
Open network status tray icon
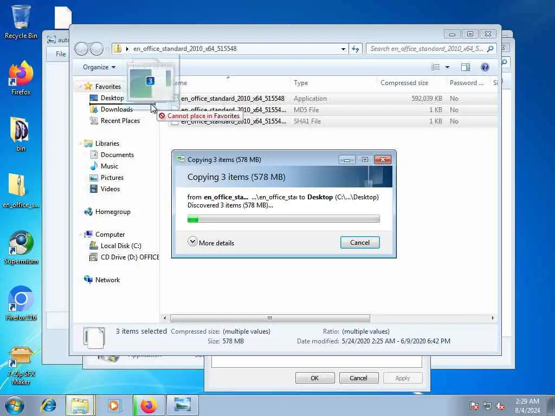click(487, 406)
